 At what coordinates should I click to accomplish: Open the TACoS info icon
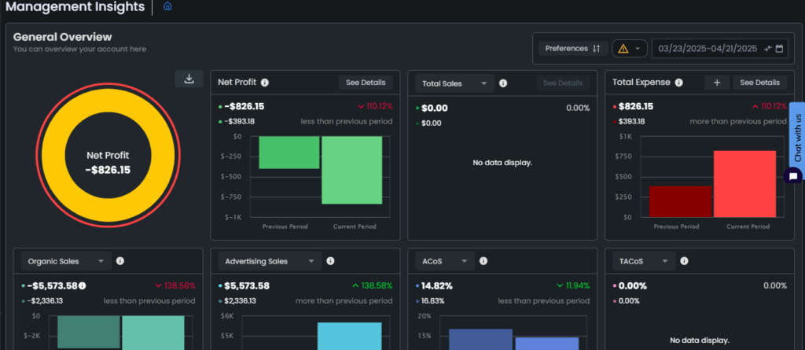[684, 261]
